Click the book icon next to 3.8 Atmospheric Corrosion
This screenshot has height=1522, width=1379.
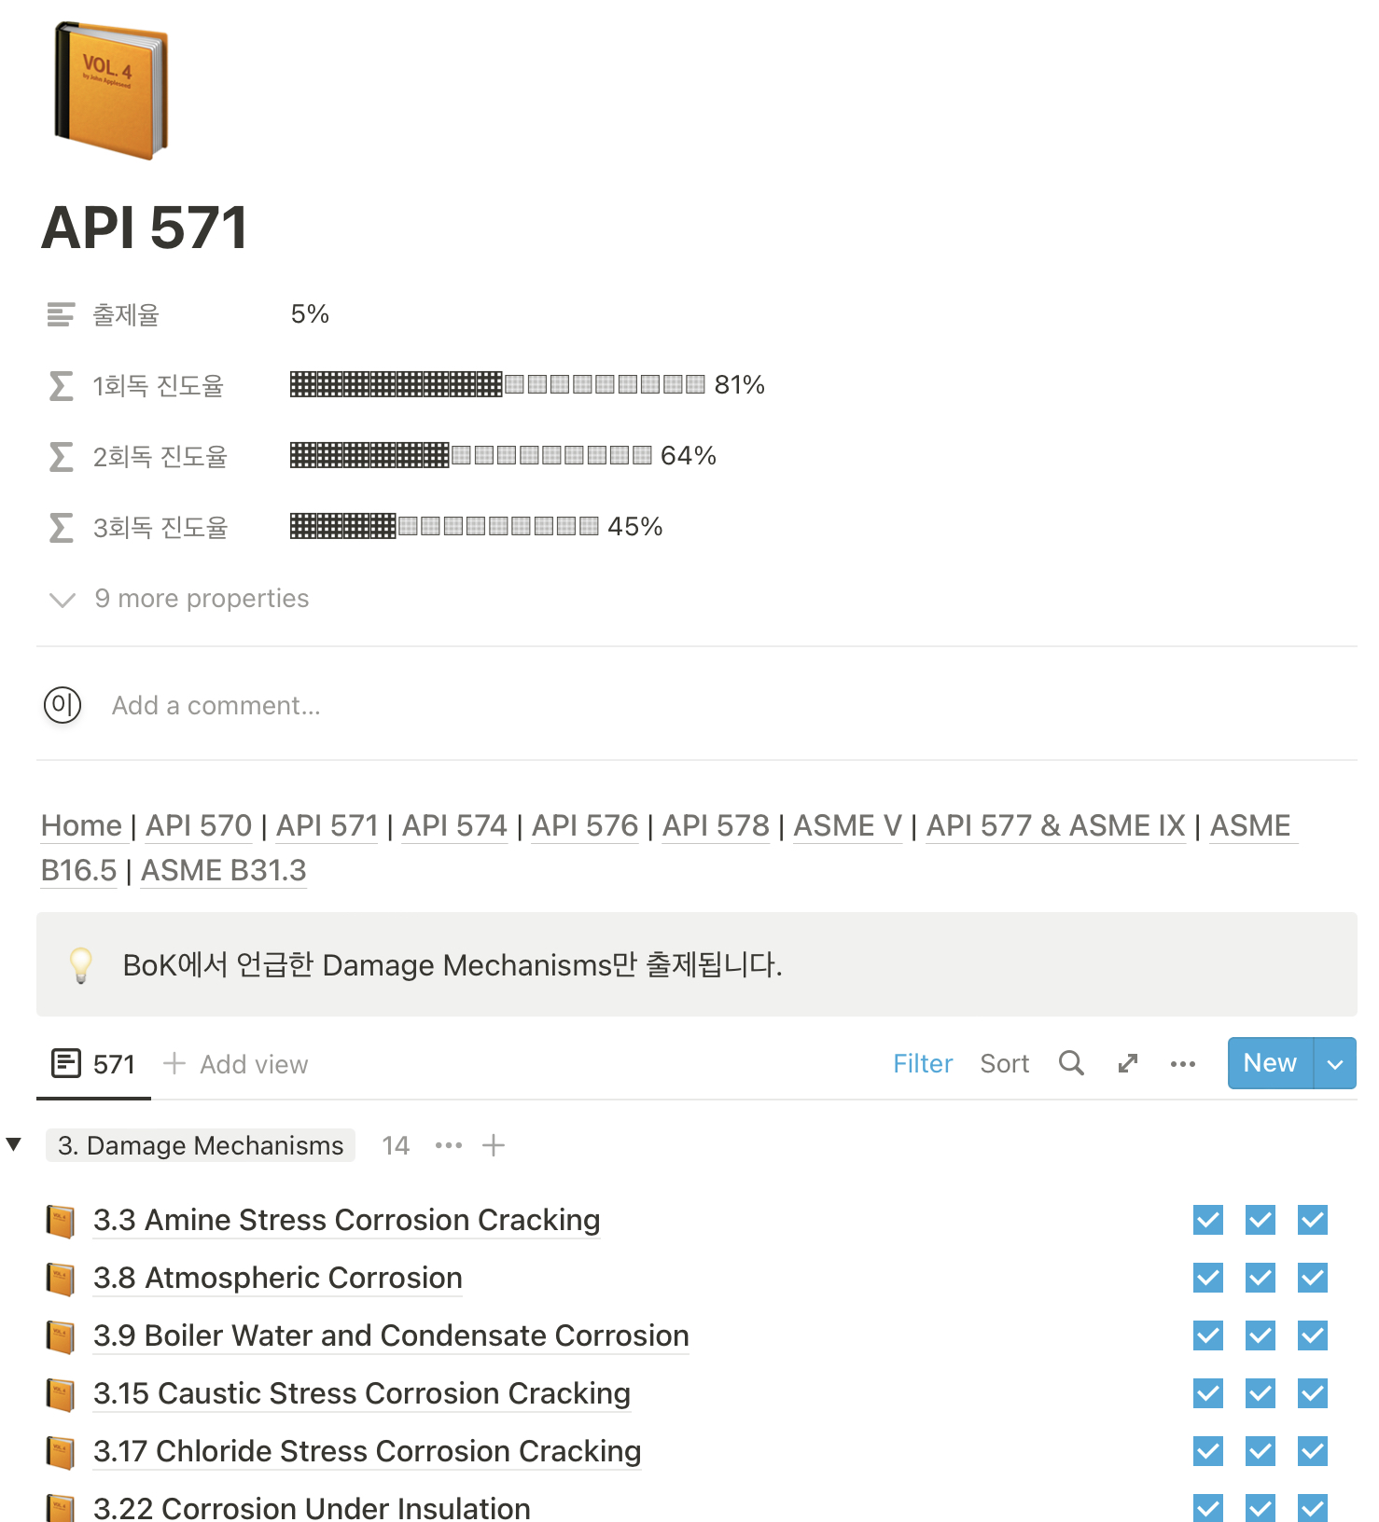click(60, 1278)
